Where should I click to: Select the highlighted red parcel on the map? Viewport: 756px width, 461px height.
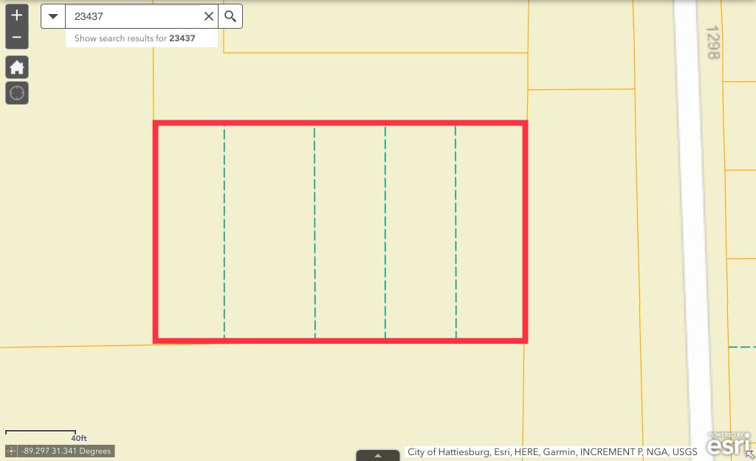click(x=340, y=231)
